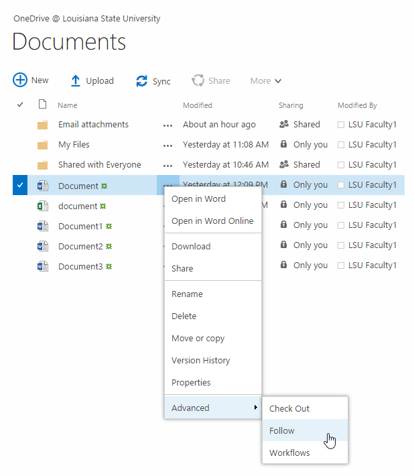Expand the Advanced submenu arrow

256,407
